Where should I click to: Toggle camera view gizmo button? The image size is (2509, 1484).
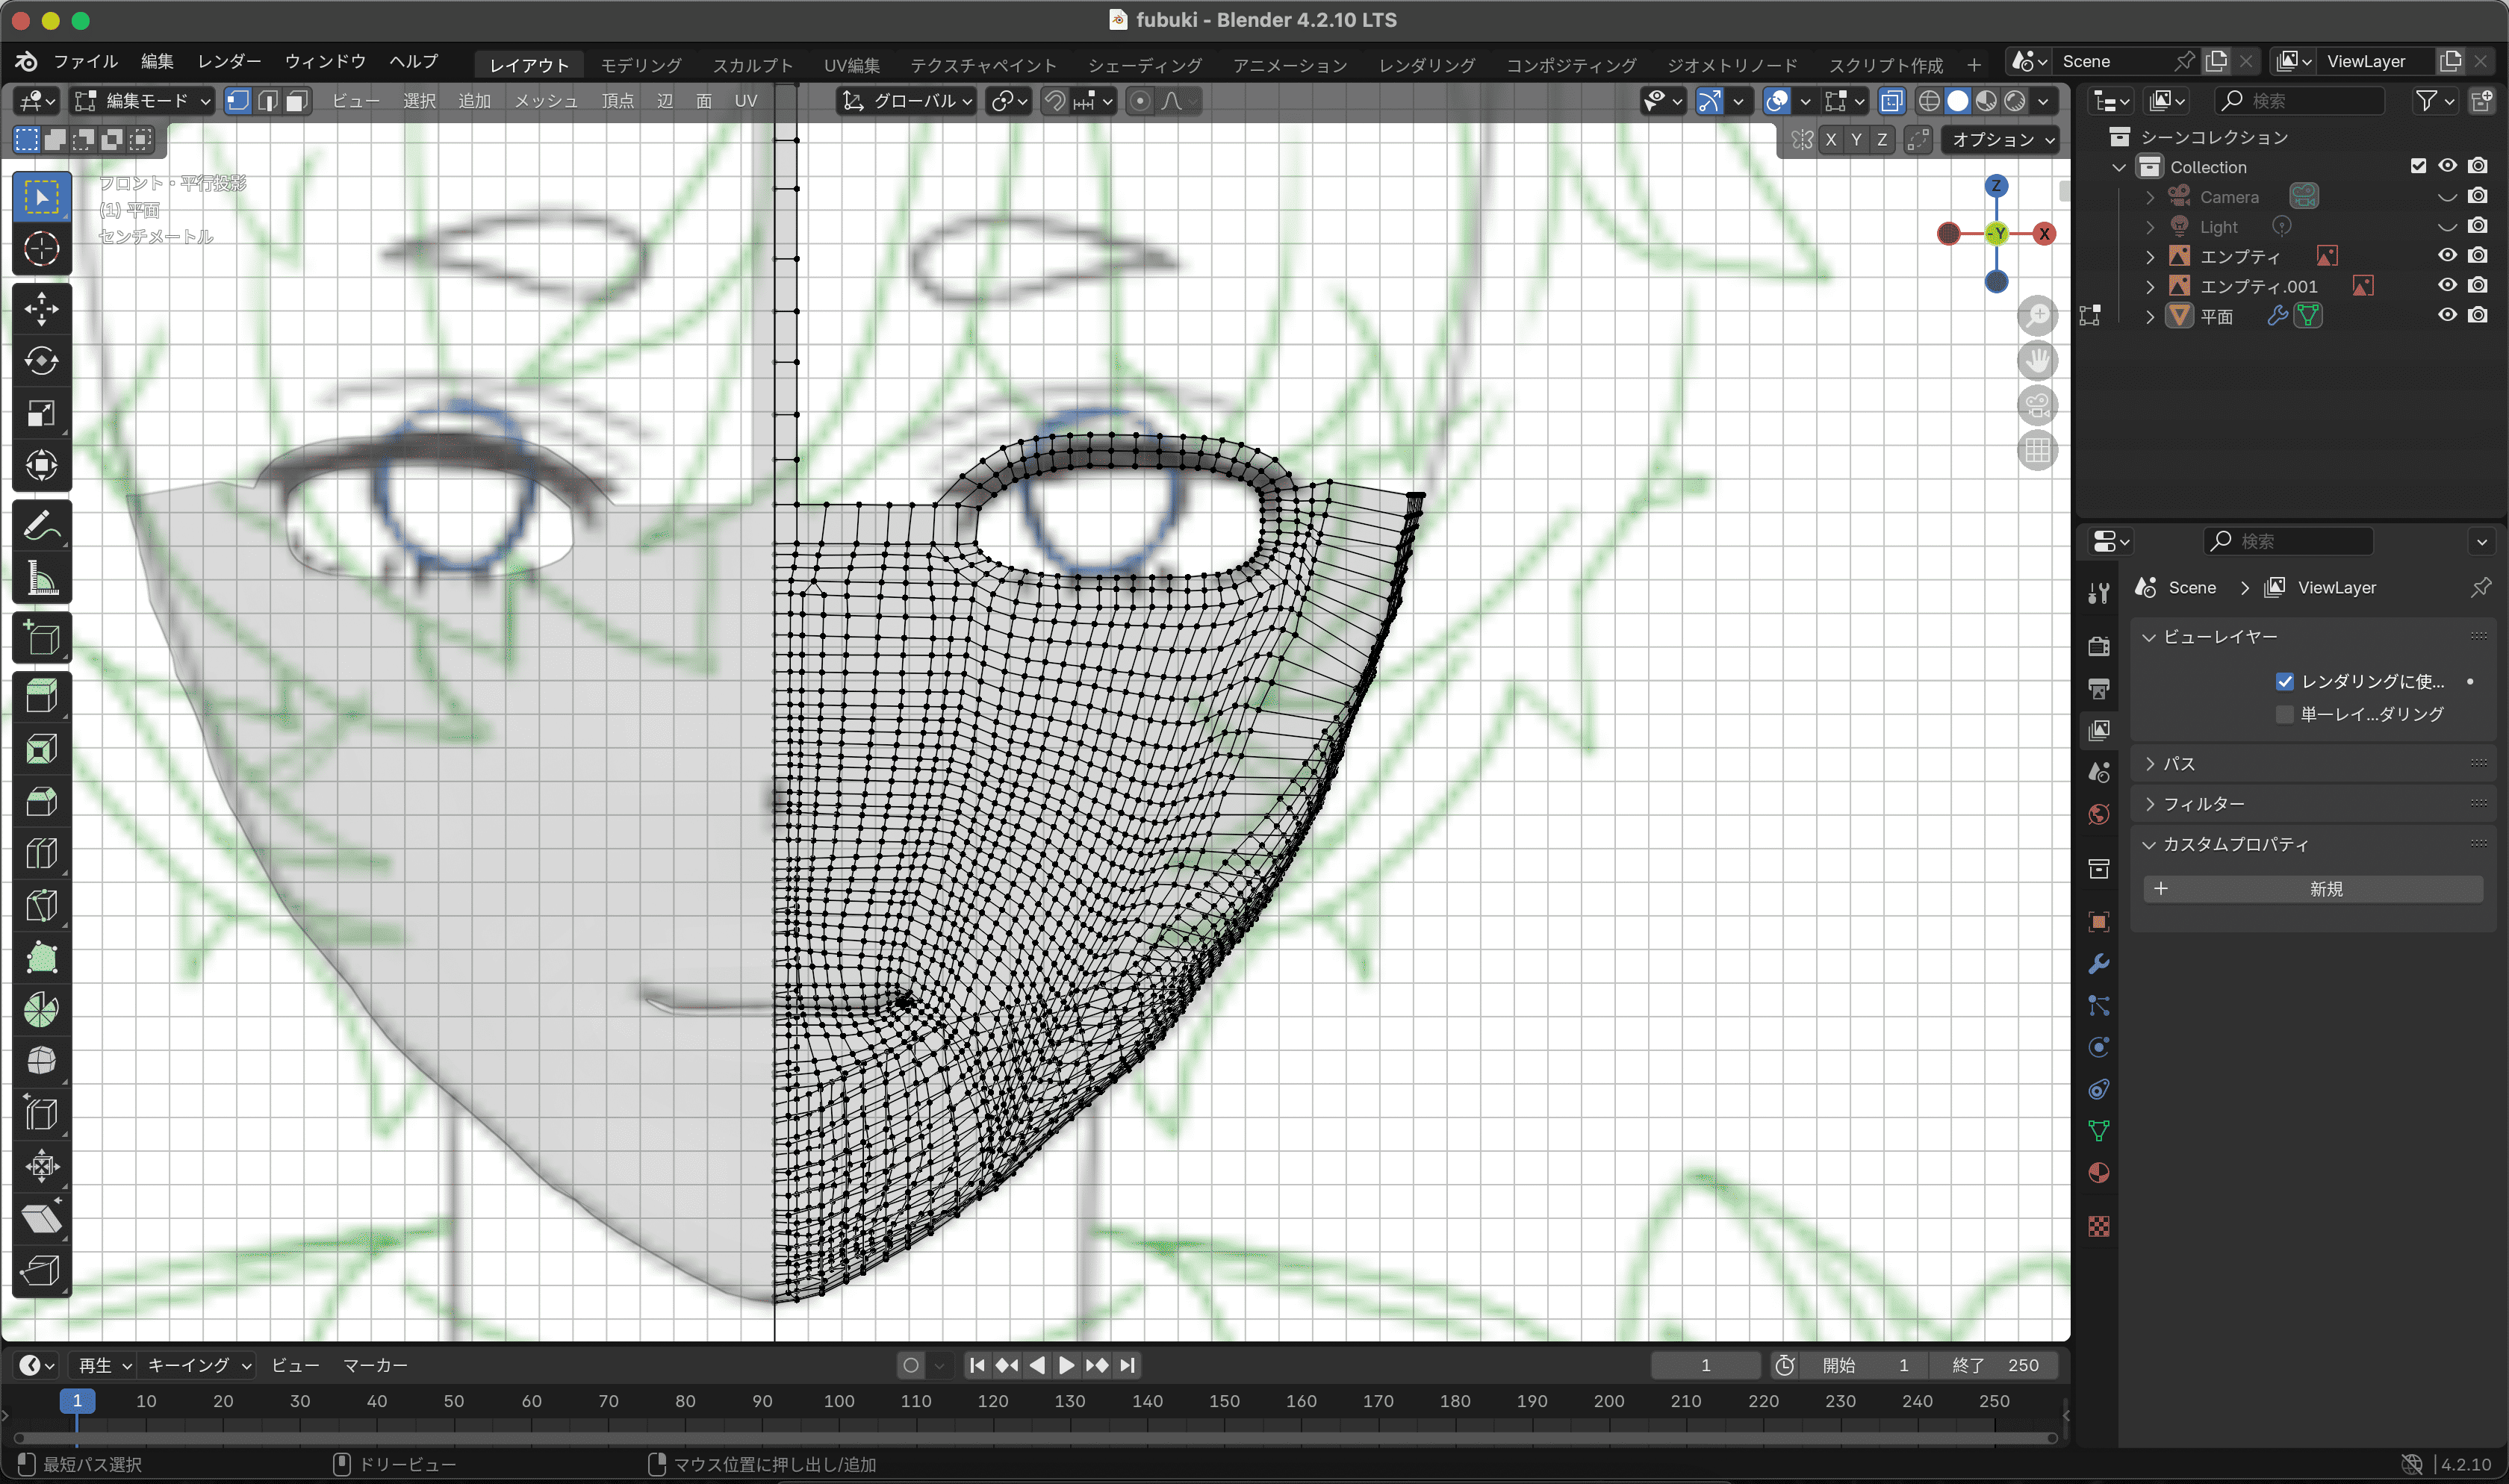pos(2037,406)
